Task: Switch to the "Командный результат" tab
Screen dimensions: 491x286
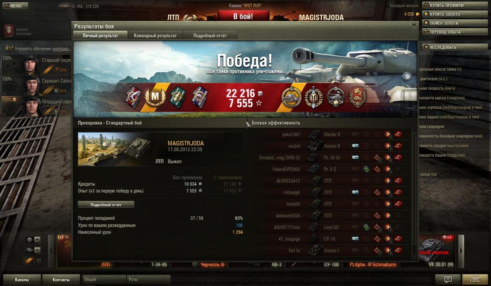Action: pos(155,36)
